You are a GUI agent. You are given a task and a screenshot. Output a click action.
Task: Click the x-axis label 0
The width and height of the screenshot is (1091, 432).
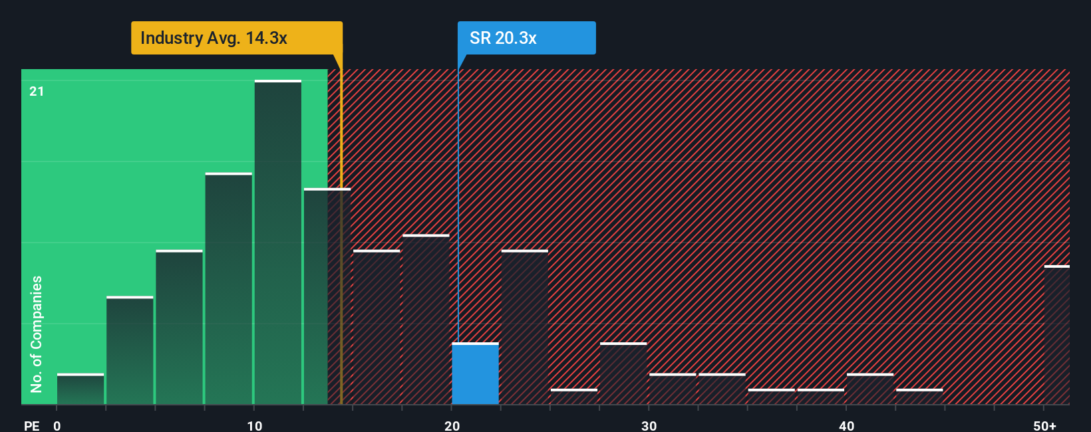(x=57, y=425)
